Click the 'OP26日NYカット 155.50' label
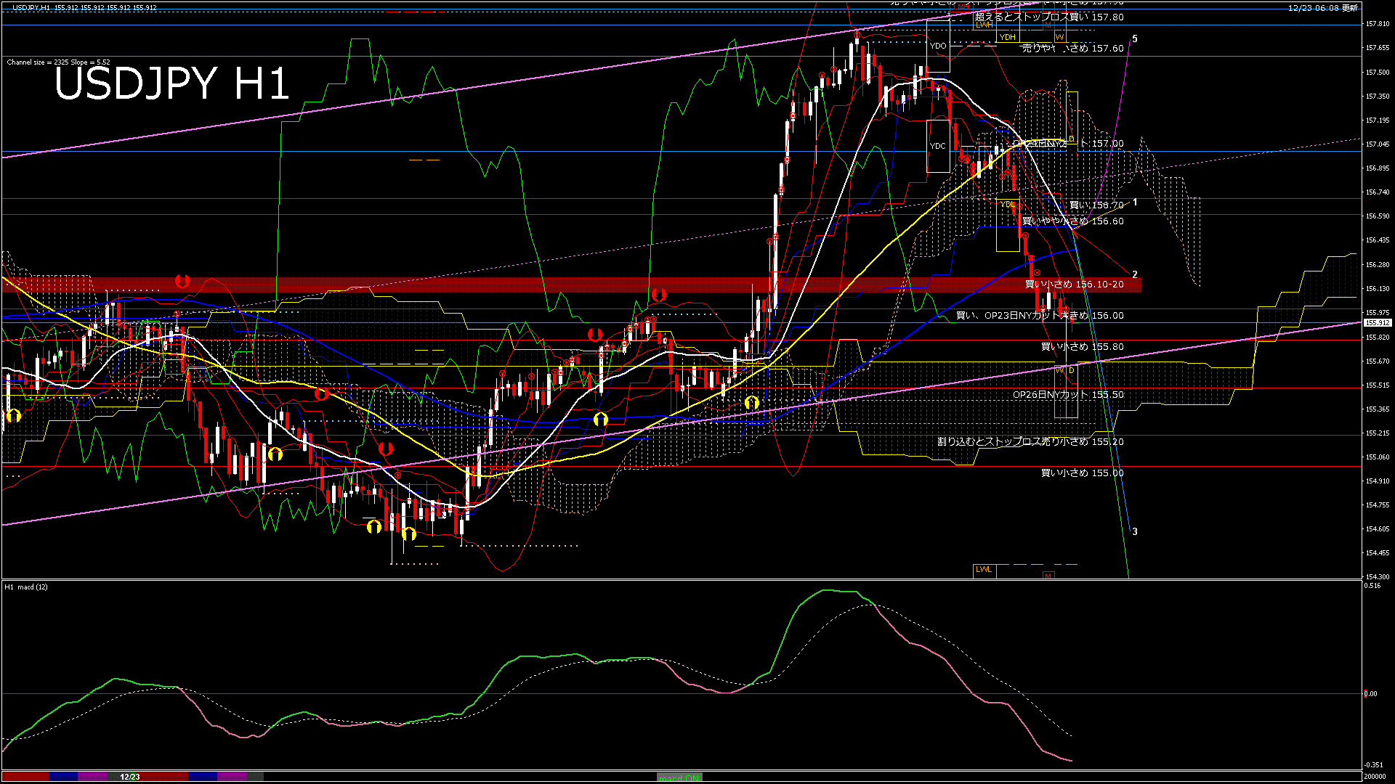The height and width of the screenshot is (784, 1395). [1068, 395]
